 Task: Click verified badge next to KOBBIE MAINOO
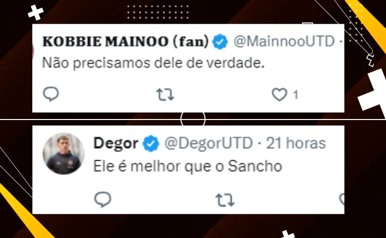pyautogui.click(x=220, y=42)
